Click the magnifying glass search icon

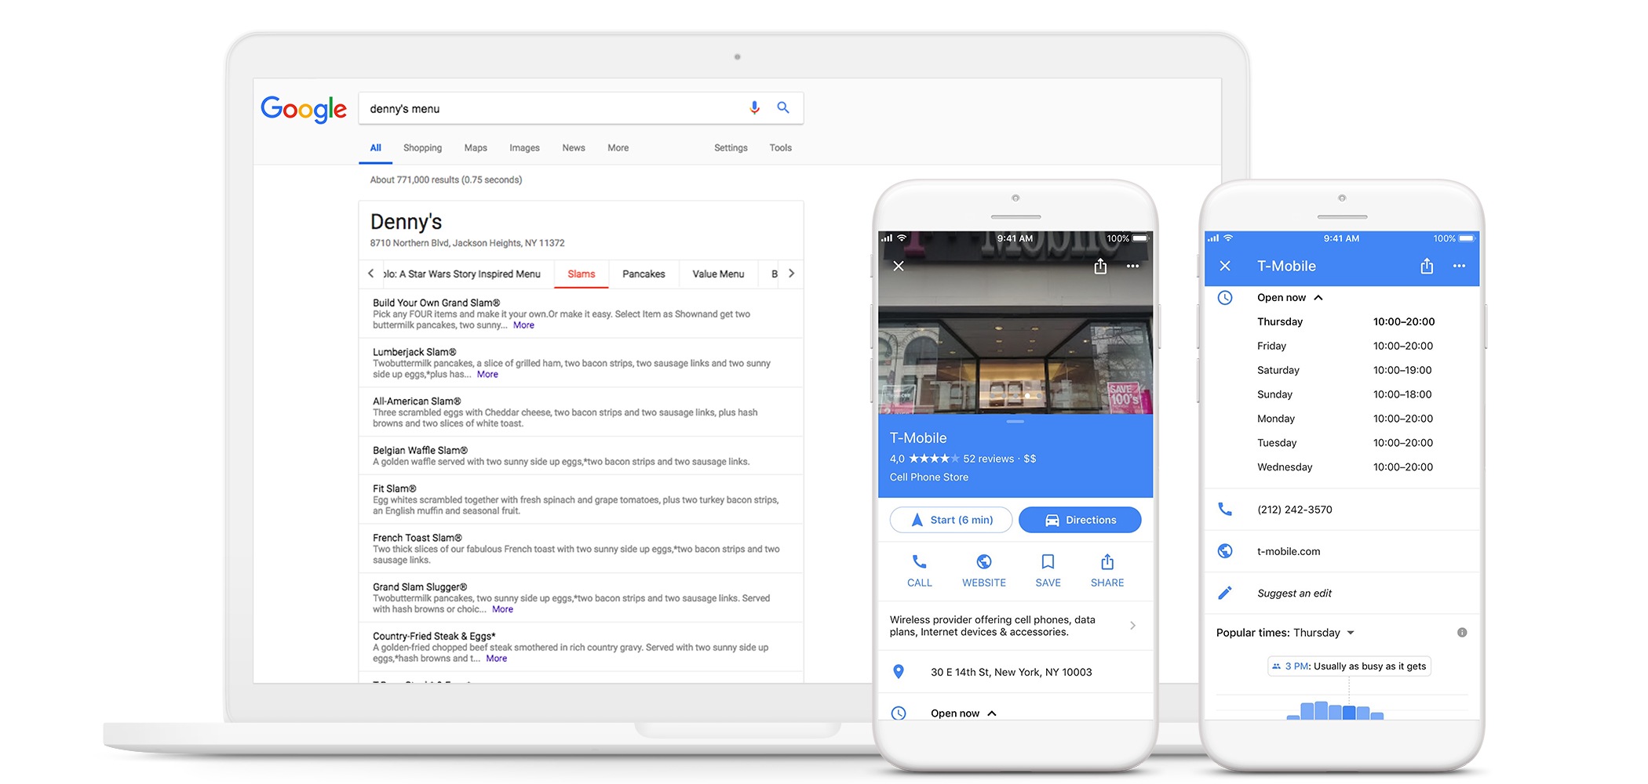tap(783, 108)
